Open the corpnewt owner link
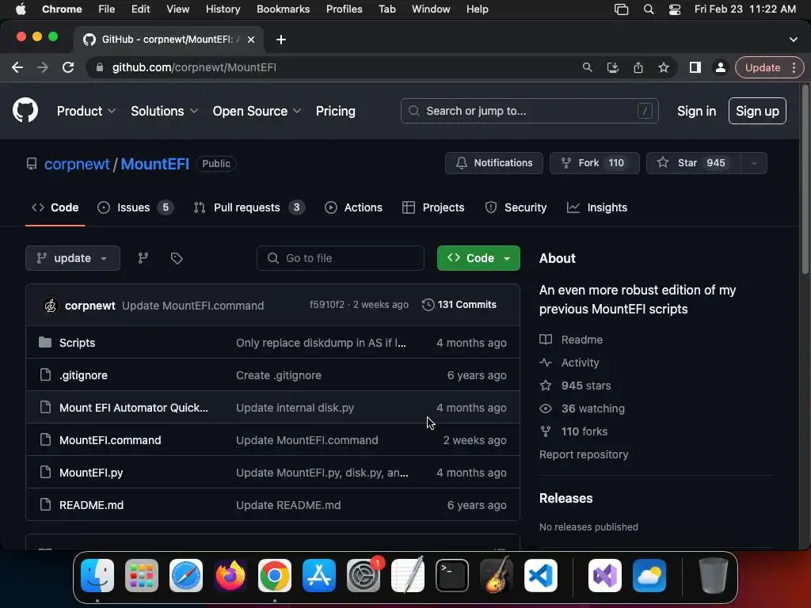This screenshot has width=811, height=608. tap(77, 164)
